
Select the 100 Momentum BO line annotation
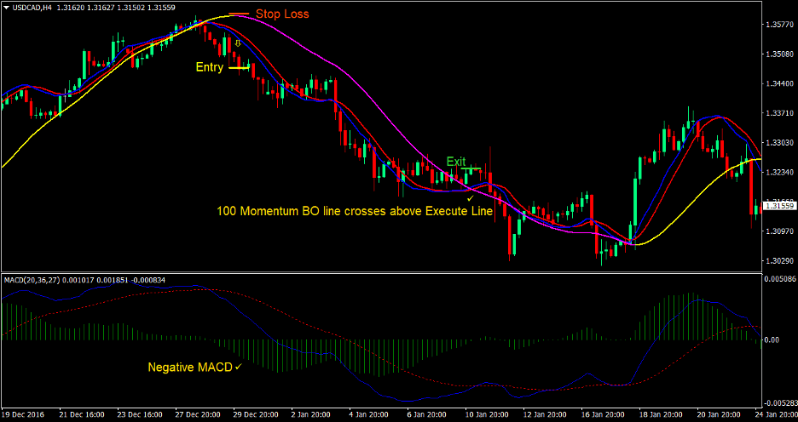(356, 211)
